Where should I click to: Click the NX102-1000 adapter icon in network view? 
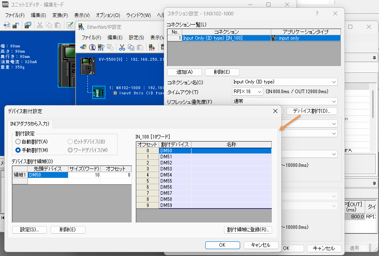pyautogui.click(x=98, y=92)
